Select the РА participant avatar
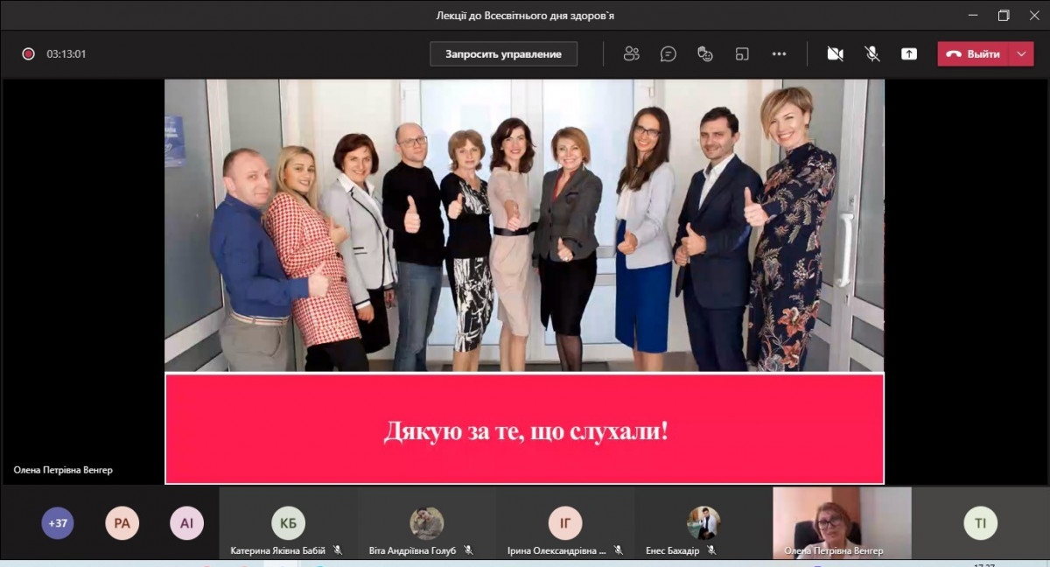Image resolution: width=1050 pixels, height=567 pixels. click(122, 523)
